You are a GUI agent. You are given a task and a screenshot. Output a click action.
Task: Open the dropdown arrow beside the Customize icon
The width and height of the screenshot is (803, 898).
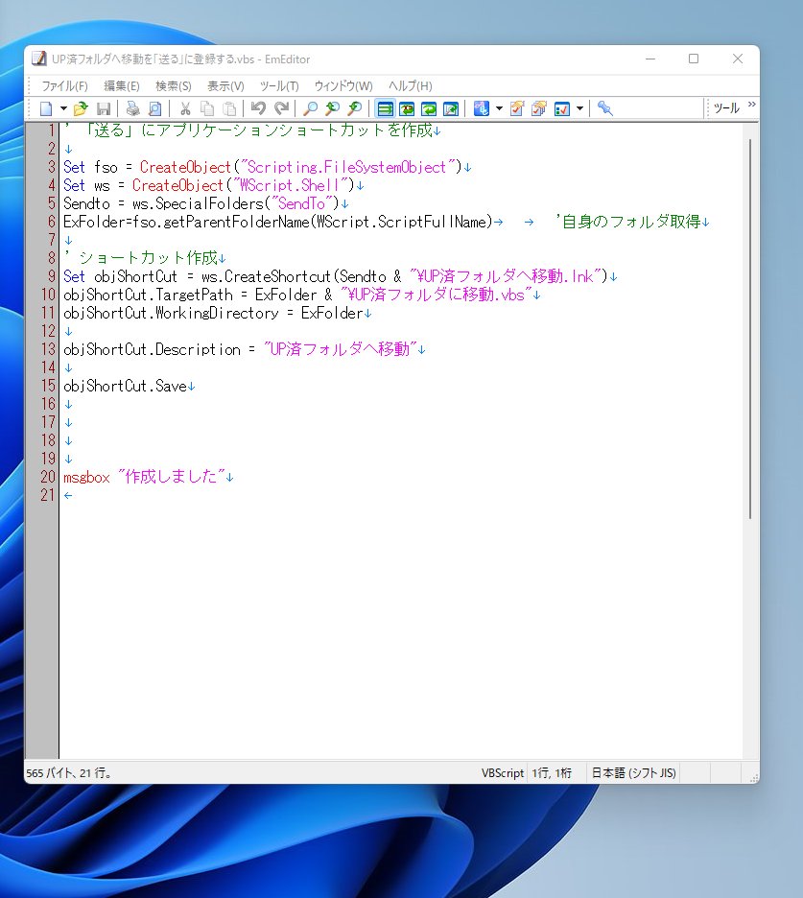579,108
